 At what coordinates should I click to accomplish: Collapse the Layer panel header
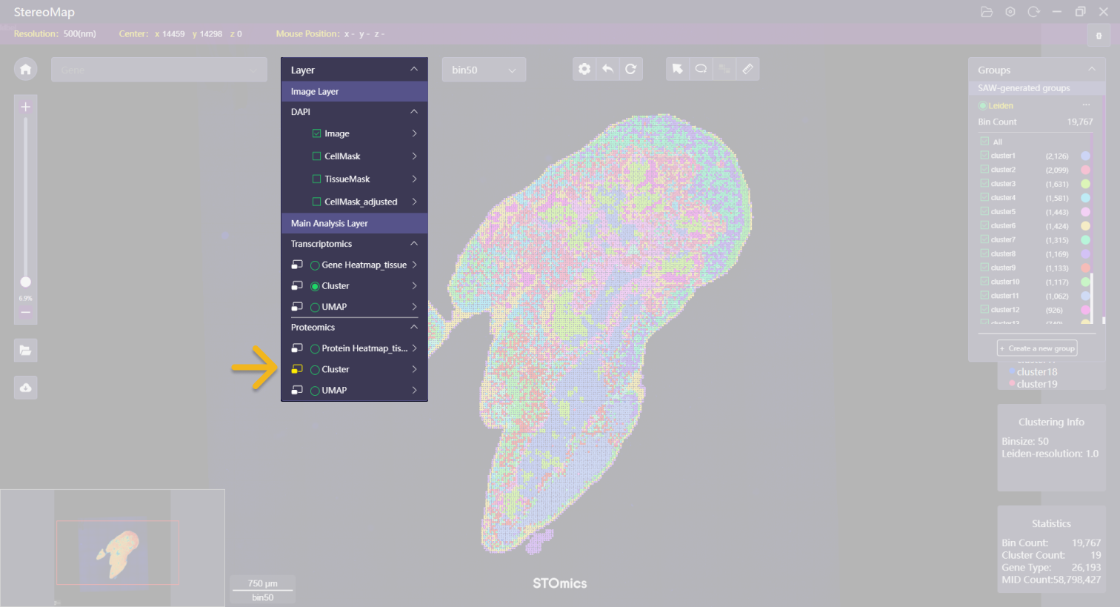click(x=414, y=70)
